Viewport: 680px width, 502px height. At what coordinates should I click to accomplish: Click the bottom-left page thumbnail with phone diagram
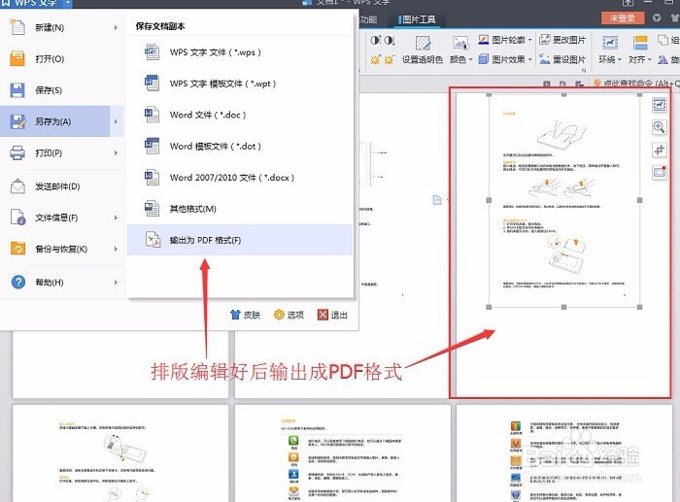(x=120, y=453)
